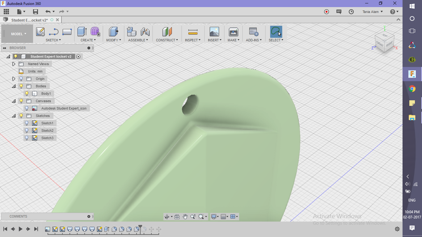Image resolution: width=422 pixels, height=237 pixels.
Task: Toggle visibility bulb of Sketch2
Action: [27, 131]
